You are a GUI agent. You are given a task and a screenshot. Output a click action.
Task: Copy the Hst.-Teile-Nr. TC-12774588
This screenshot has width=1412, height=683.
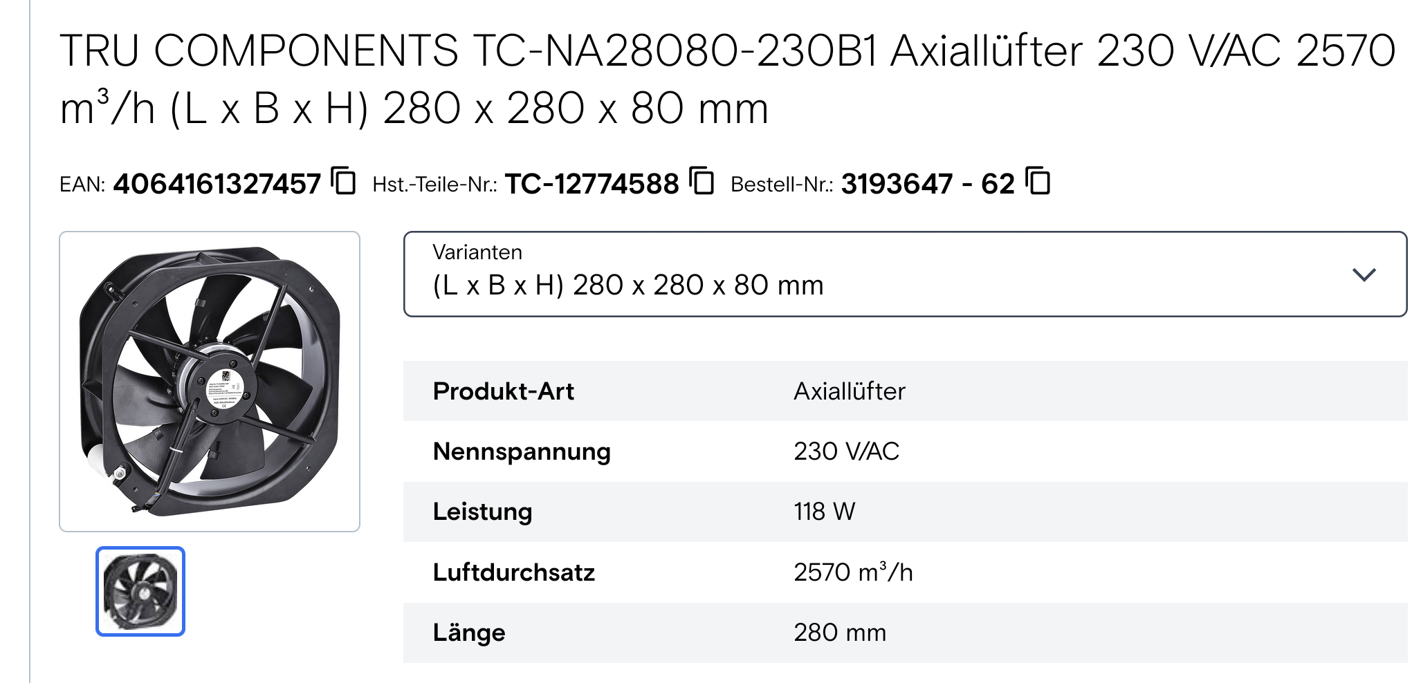(702, 183)
